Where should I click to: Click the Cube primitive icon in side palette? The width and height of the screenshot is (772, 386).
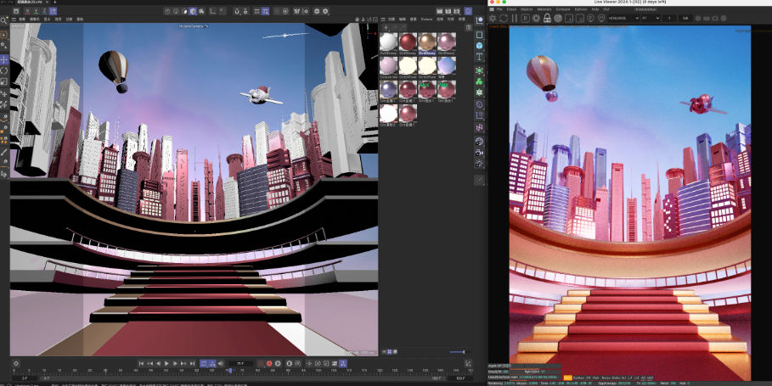click(x=479, y=46)
